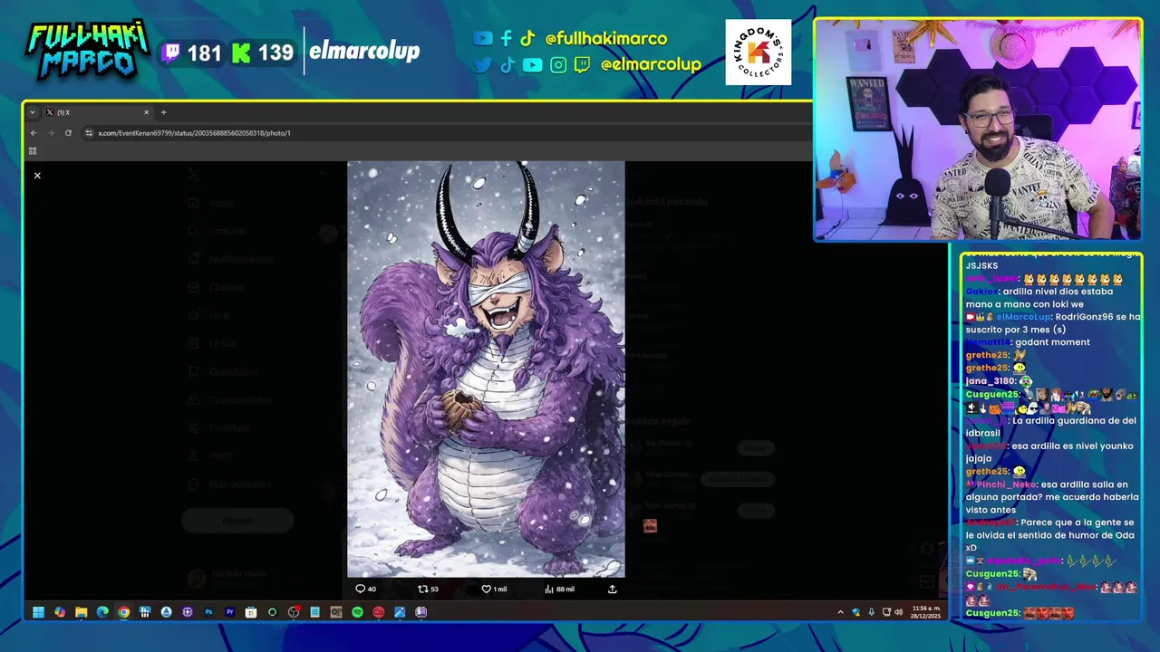Open Spotify from the taskbar
Screen dimensions: 1160x652
358,612
